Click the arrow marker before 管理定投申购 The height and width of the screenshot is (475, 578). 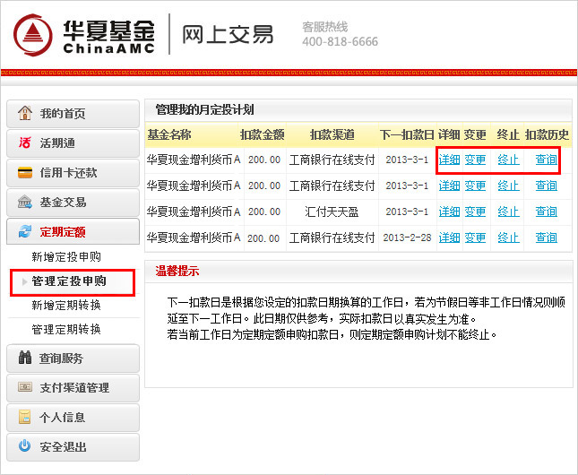coord(25,281)
